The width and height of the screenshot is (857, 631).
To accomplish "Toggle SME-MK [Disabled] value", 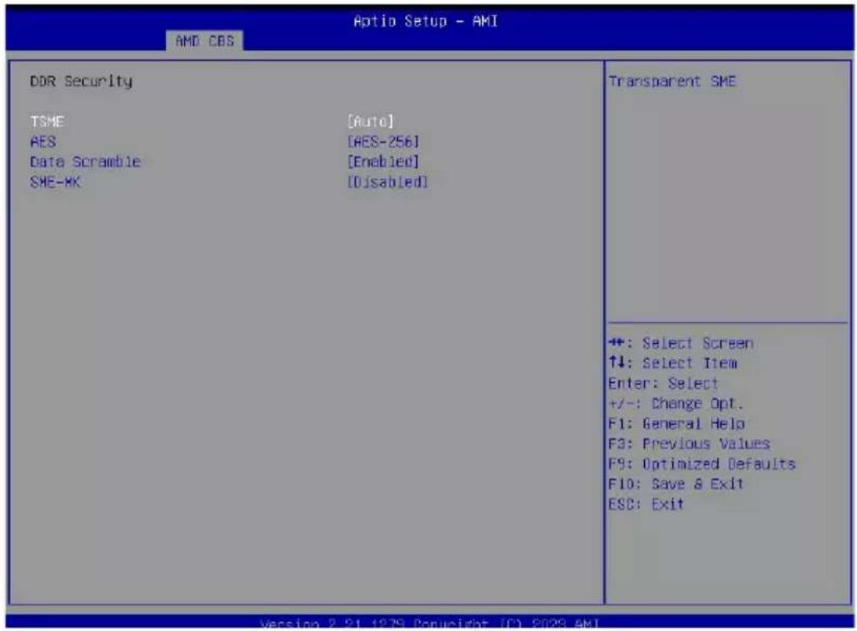I will coord(388,182).
